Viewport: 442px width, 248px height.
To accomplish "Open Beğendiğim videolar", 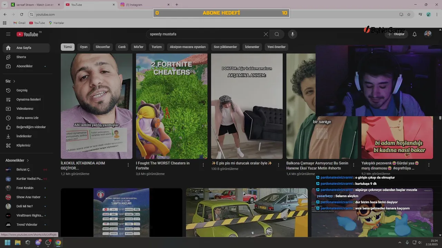I will [26, 127].
